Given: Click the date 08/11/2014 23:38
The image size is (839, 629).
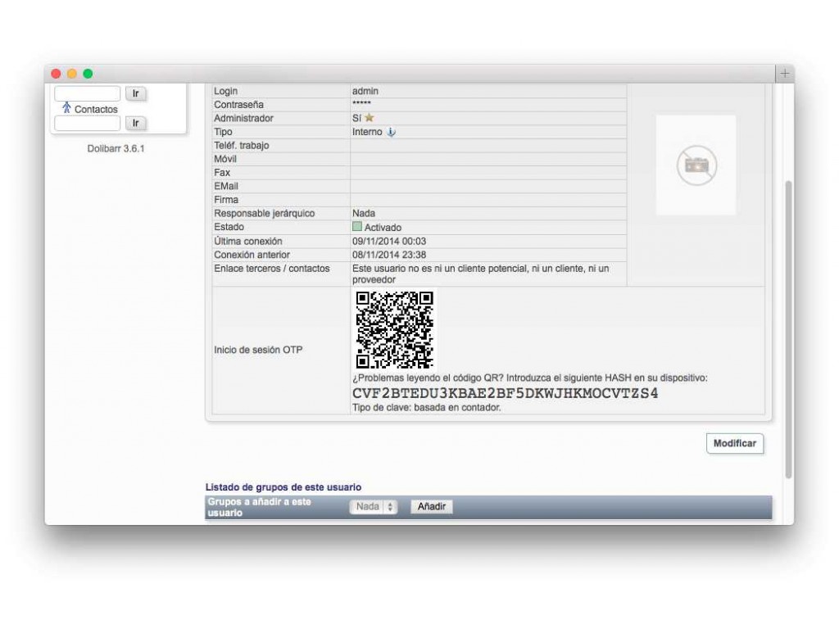Looking at the screenshot, I should click(389, 256).
